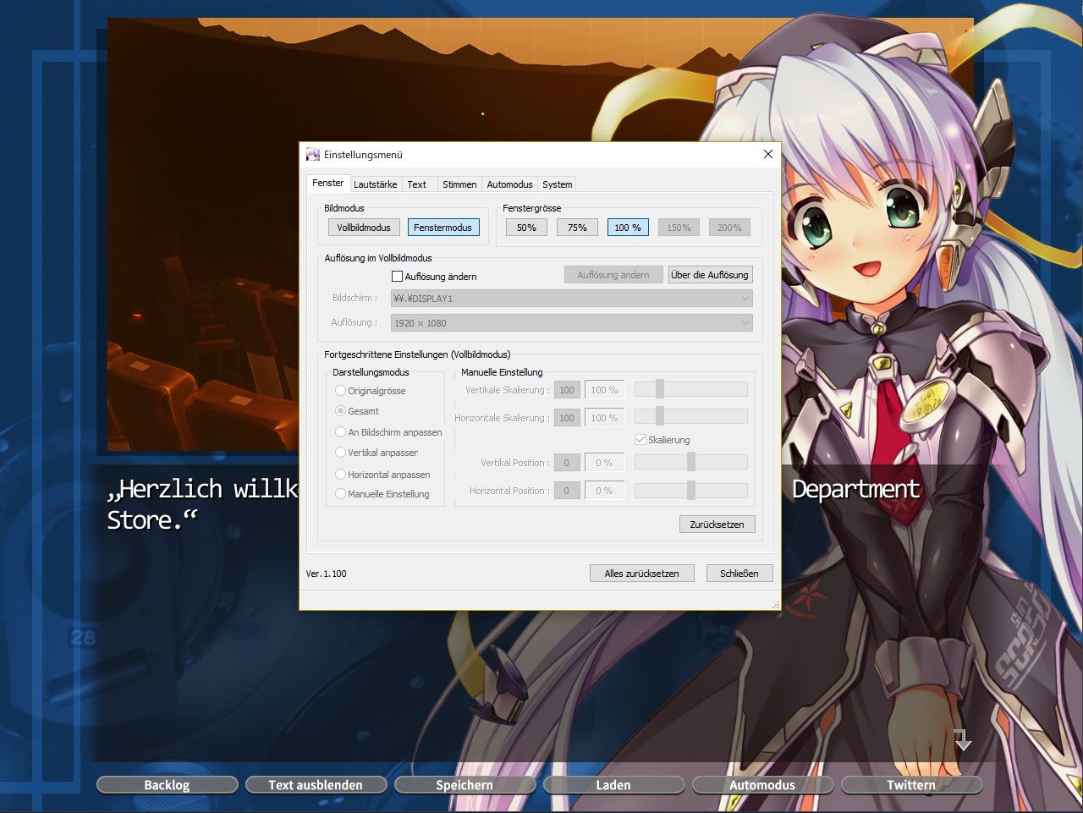Image resolution: width=1083 pixels, height=813 pixels.
Task: Open the Automodus tab
Action: point(509,184)
